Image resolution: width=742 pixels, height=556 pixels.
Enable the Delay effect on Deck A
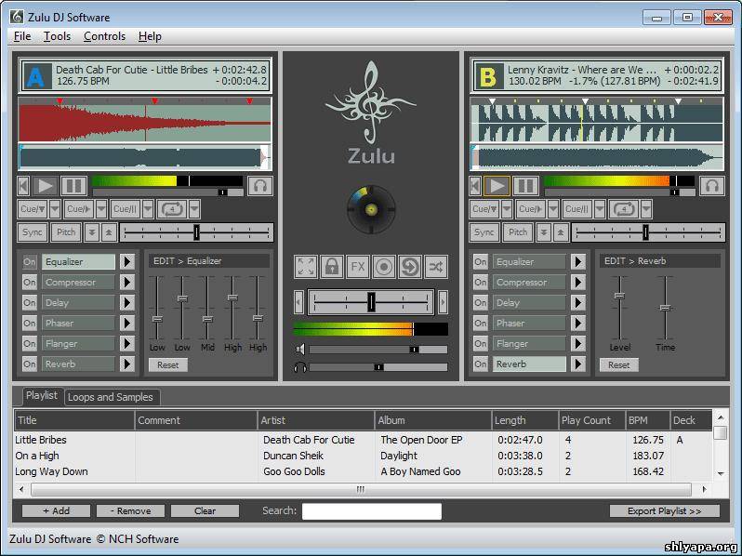click(30, 303)
